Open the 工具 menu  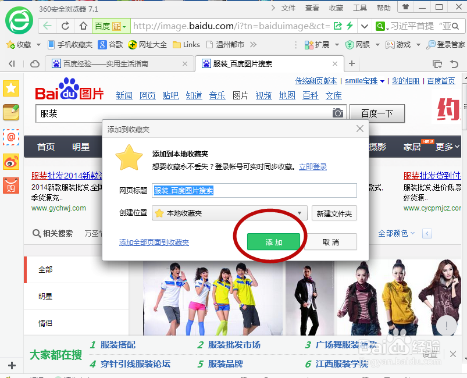pos(360,8)
